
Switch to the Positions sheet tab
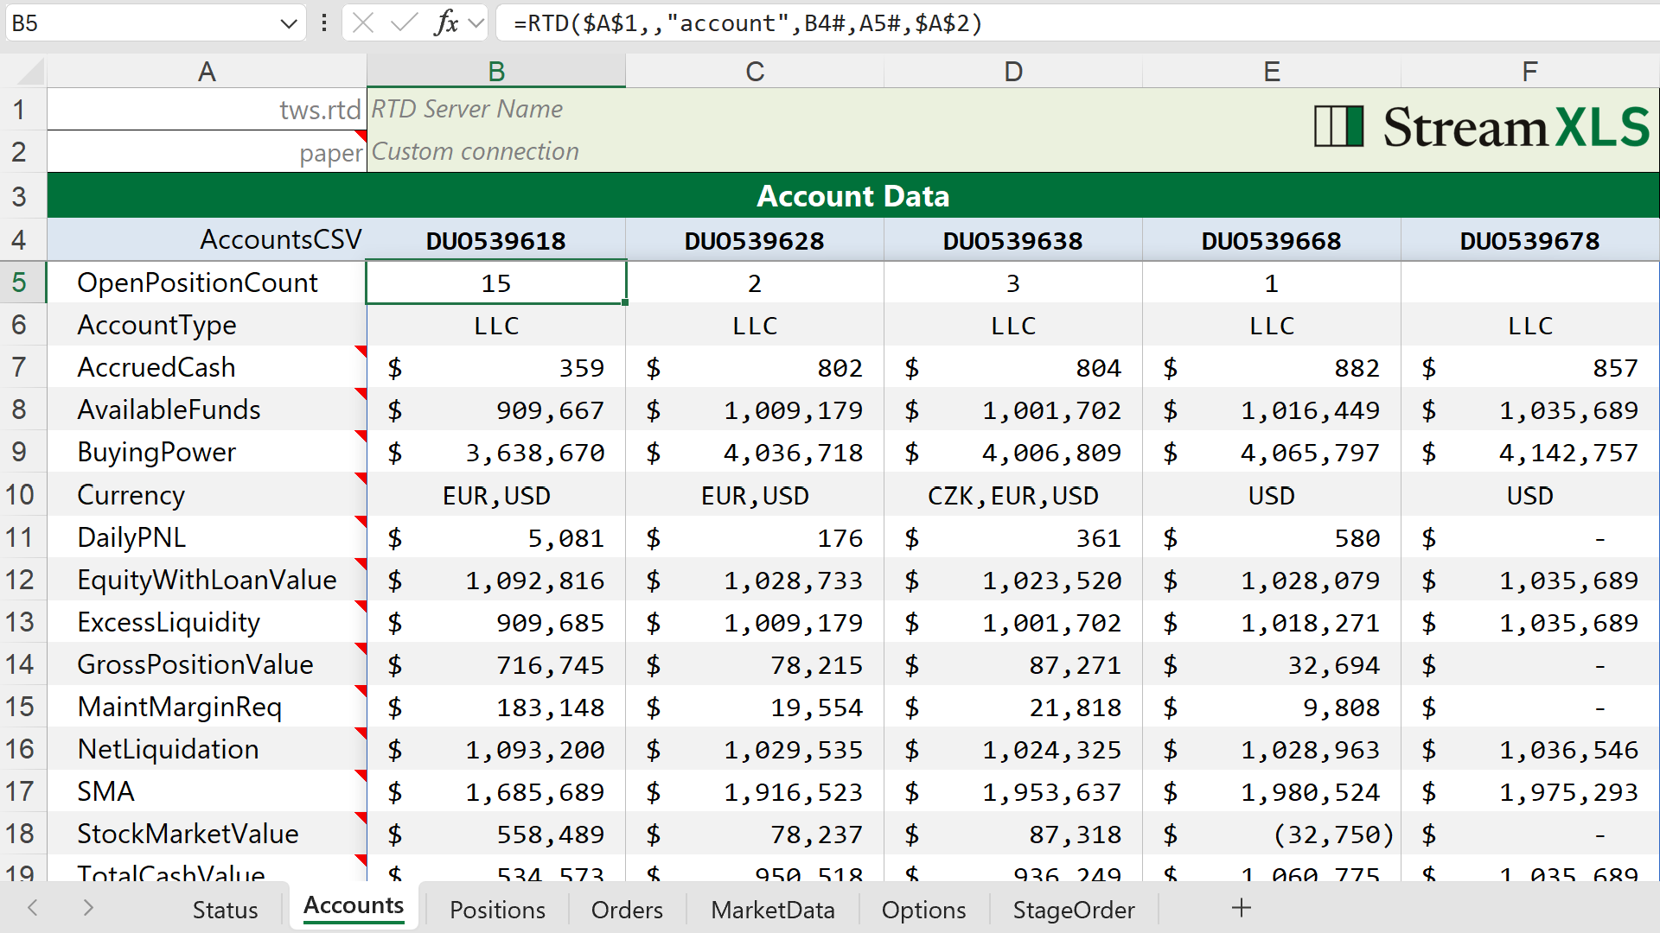(497, 910)
